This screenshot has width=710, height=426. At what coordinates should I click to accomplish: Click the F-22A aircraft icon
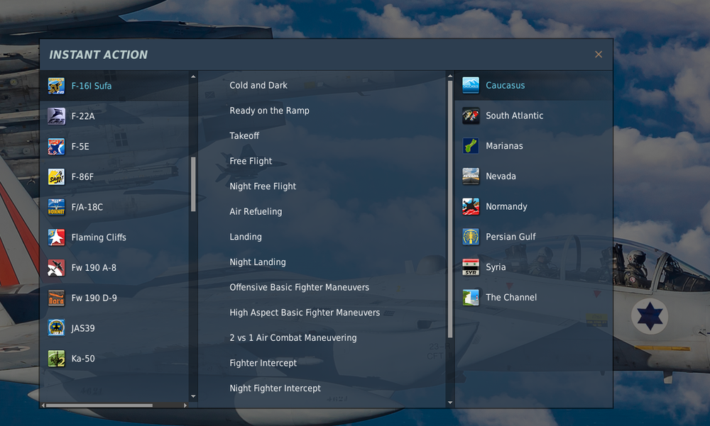(56, 116)
